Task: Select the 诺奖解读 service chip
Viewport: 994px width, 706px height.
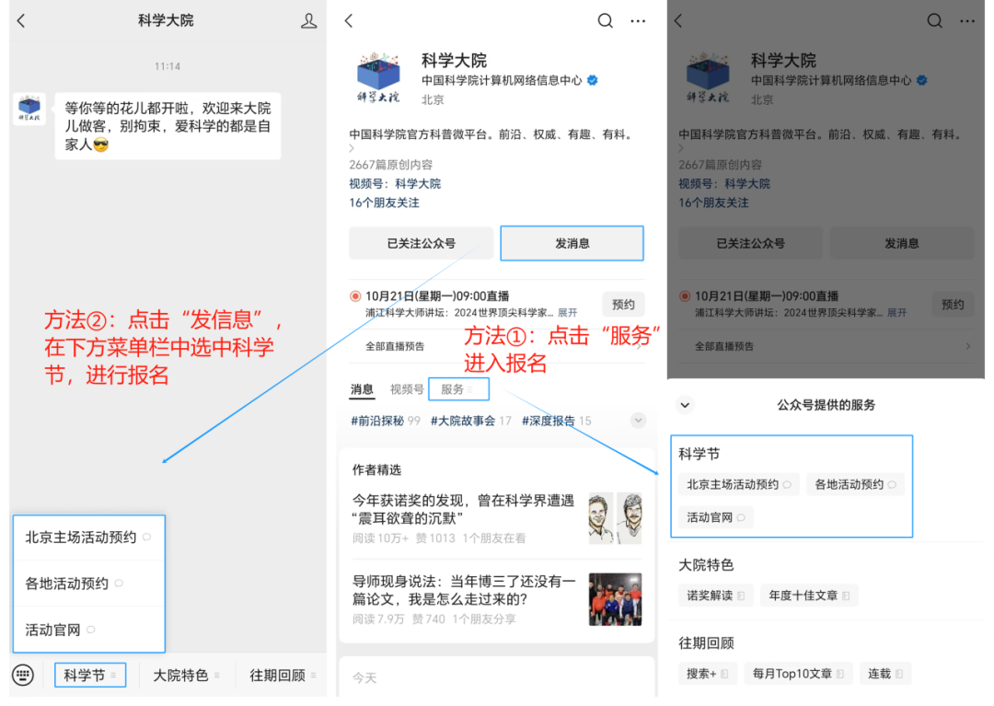Action: click(716, 596)
